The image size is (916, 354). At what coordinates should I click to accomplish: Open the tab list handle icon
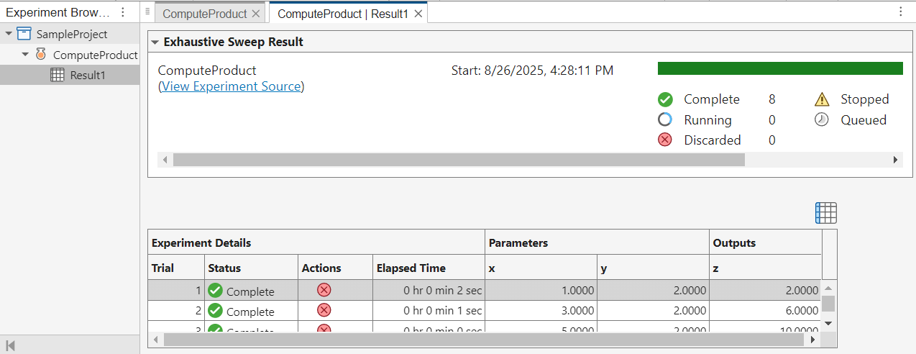tap(147, 12)
